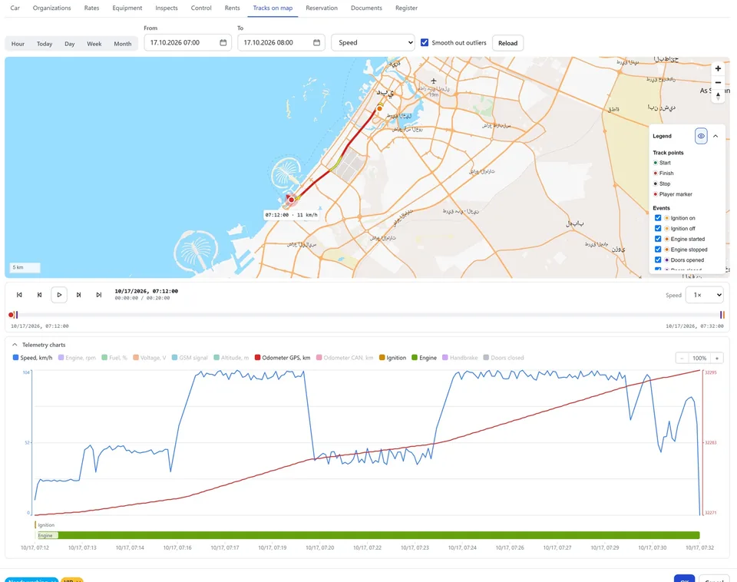Viewport: 737px width, 582px height.
Task: Open the Control tab
Action: (201, 8)
